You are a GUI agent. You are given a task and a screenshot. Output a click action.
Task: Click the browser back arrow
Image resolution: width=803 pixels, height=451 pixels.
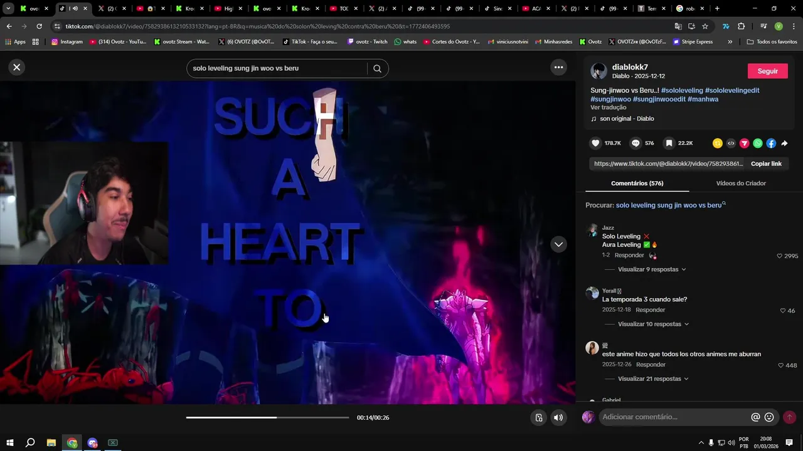[9, 26]
